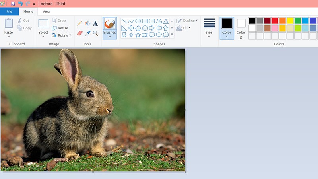Switch active color to Color 2
The image size is (318, 179).
(x=241, y=27)
